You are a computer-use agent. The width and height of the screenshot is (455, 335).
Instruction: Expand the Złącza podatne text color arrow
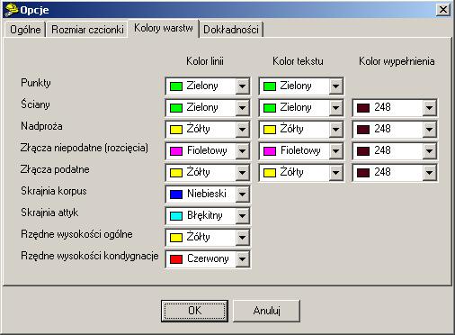[x=335, y=173]
